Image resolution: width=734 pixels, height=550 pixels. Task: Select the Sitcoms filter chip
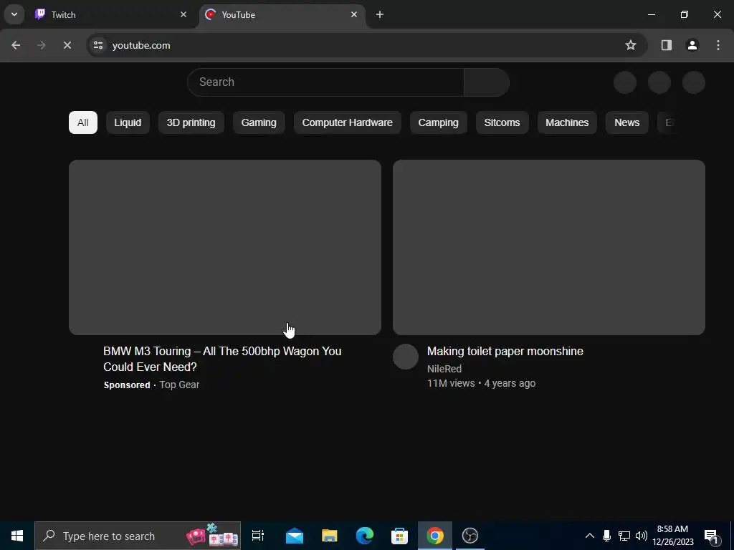tap(502, 122)
